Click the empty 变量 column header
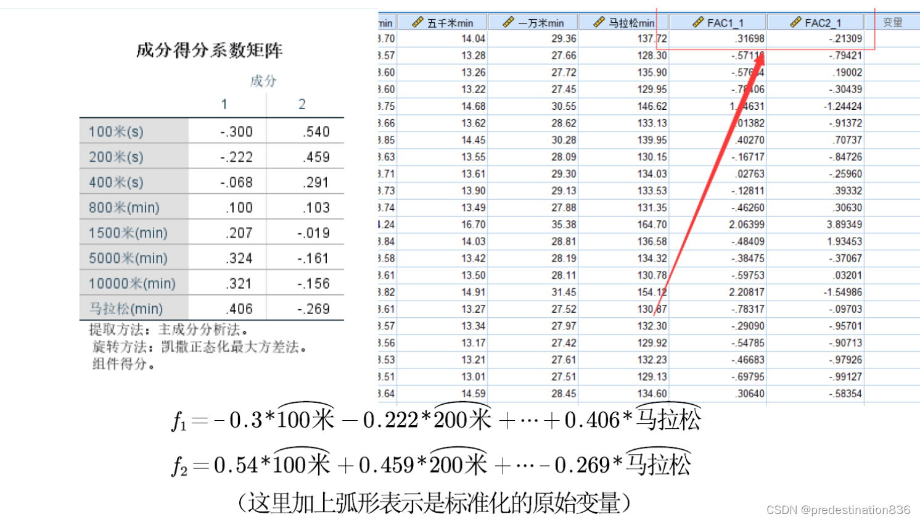The image size is (920, 522). click(x=892, y=23)
